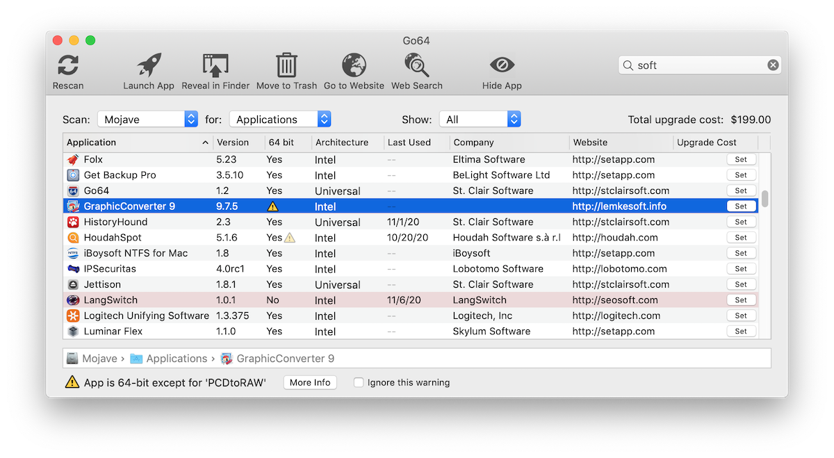Set upgrade cost for Luminar Flex

pos(741,332)
